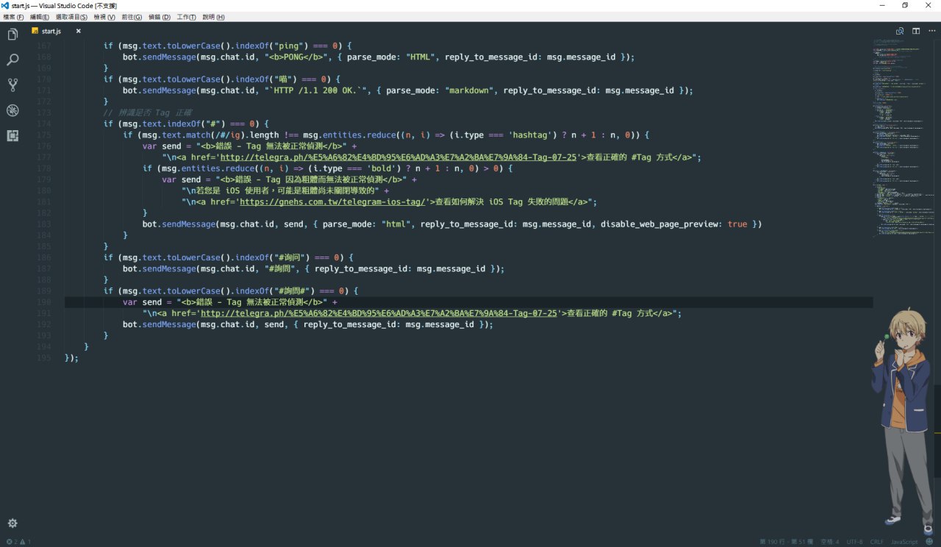Click the Manage gear icon
Screen dimensions: 941x547
(12, 523)
